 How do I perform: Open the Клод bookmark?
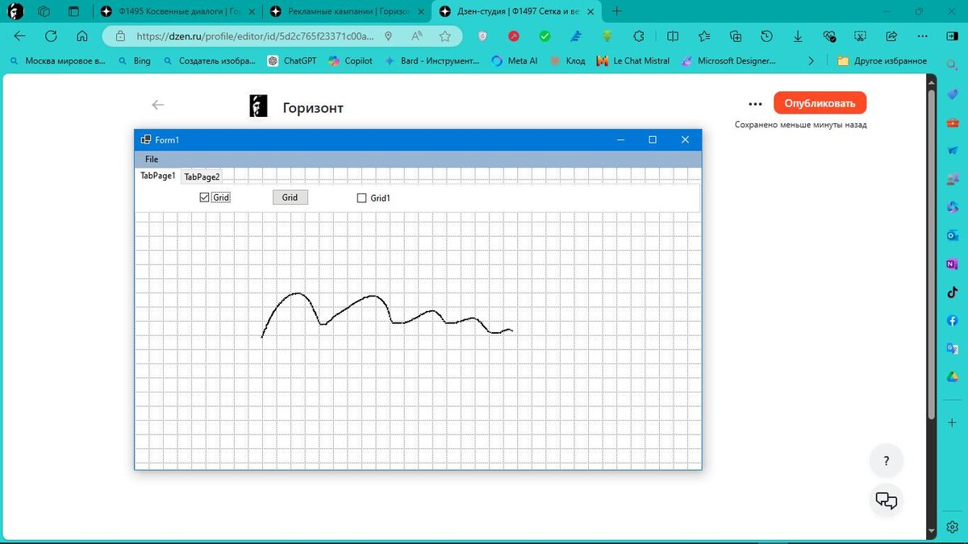pyautogui.click(x=567, y=60)
